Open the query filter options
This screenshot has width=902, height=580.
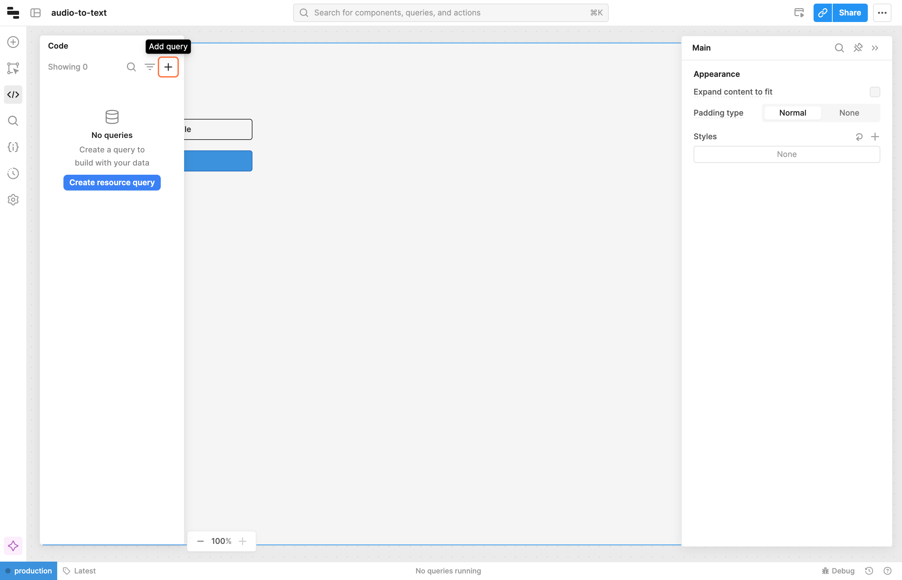150,67
